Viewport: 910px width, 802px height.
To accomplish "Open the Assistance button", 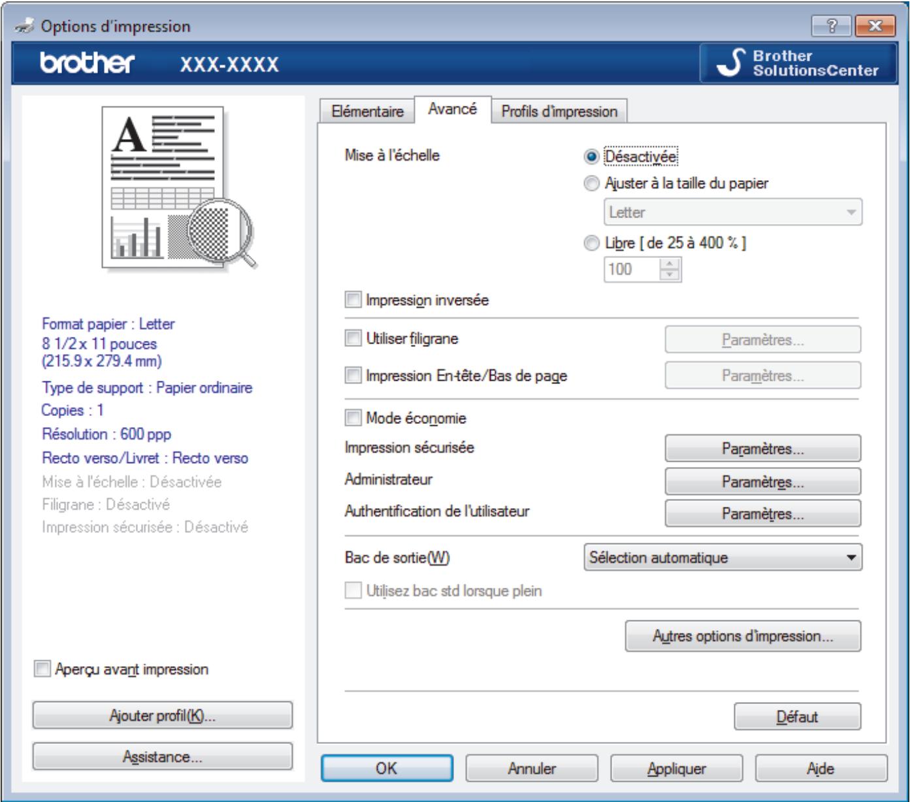I will (x=163, y=756).
